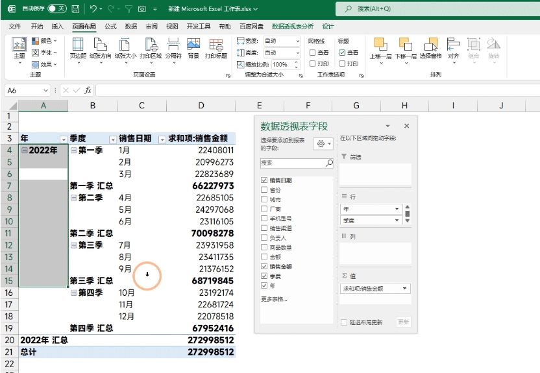Viewport: 540px width, 373px height.
Task: Open paper Orientation (纸张方向) options
Action: click(x=100, y=50)
